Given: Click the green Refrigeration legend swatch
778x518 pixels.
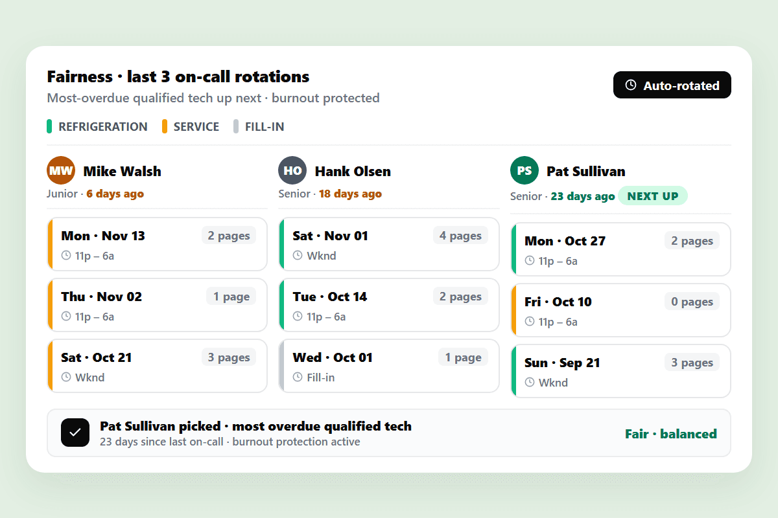Looking at the screenshot, I should pyautogui.click(x=49, y=126).
